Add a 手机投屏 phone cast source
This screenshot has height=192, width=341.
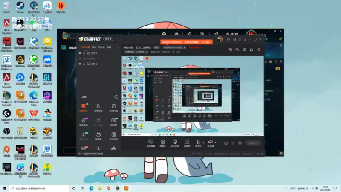click(x=175, y=143)
